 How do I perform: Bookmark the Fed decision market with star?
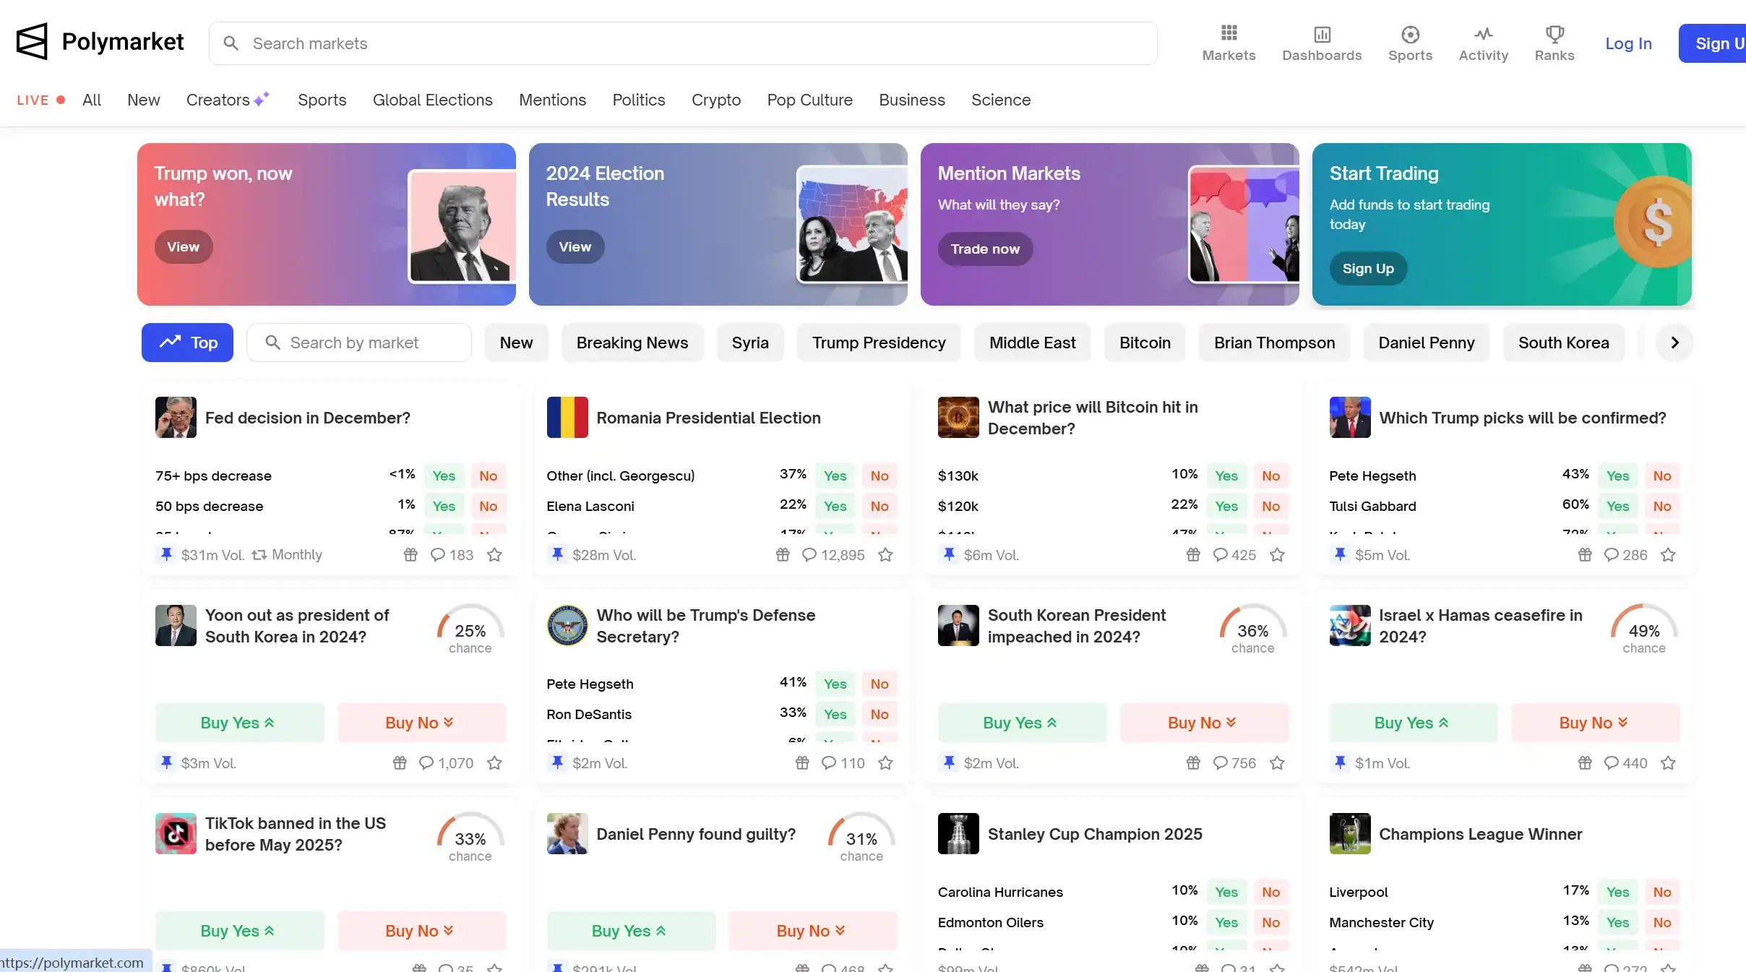(494, 554)
